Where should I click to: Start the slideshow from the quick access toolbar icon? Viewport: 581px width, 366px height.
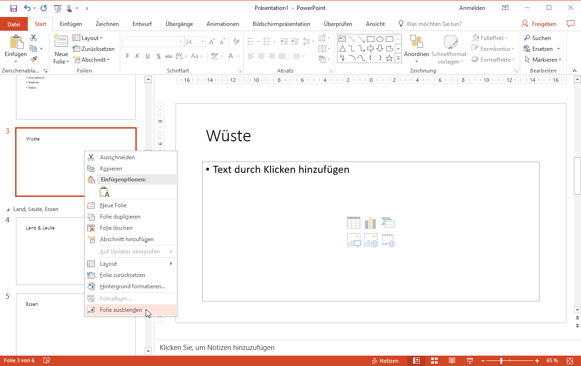[x=58, y=8]
